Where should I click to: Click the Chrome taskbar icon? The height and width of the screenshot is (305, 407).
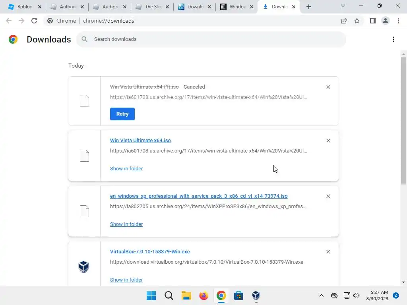tap(221, 295)
